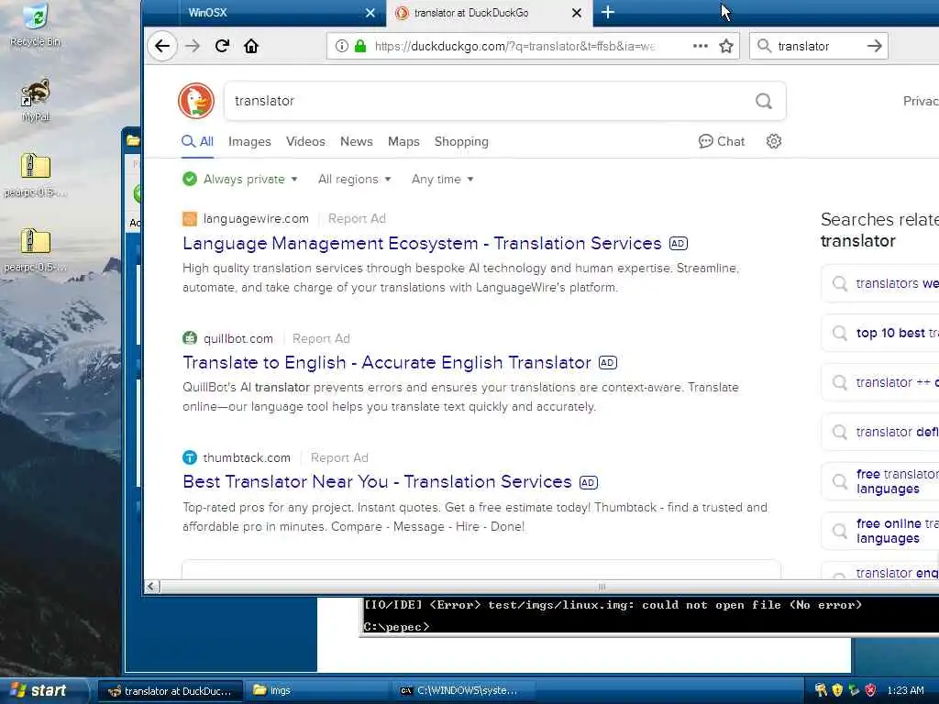Click the top 10 best related search

pyautogui.click(x=880, y=333)
